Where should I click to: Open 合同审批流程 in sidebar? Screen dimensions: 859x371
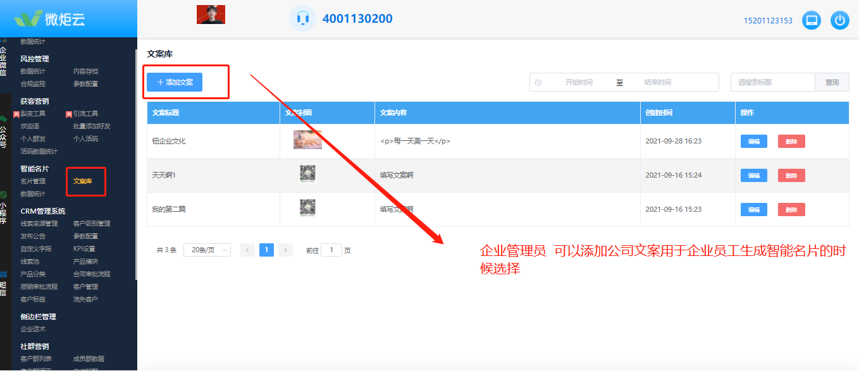pyautogui.click(x=92, y=274)
